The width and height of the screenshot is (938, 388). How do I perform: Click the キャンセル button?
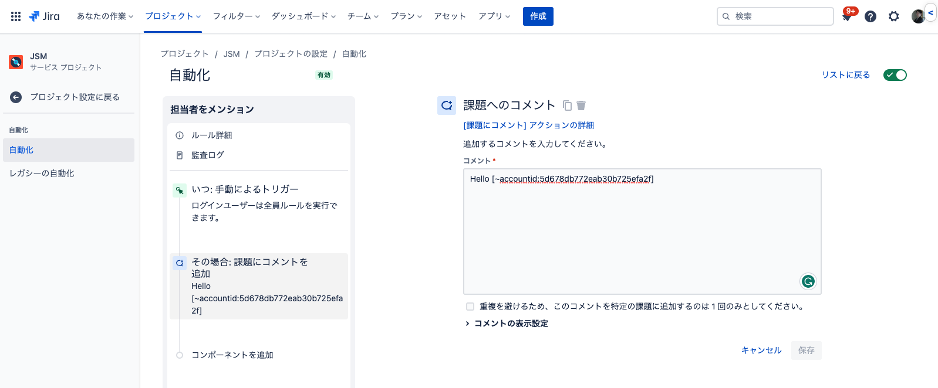[761, 350]
